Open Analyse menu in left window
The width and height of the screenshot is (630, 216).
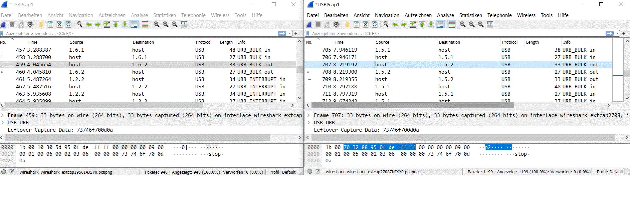[139, 15]
